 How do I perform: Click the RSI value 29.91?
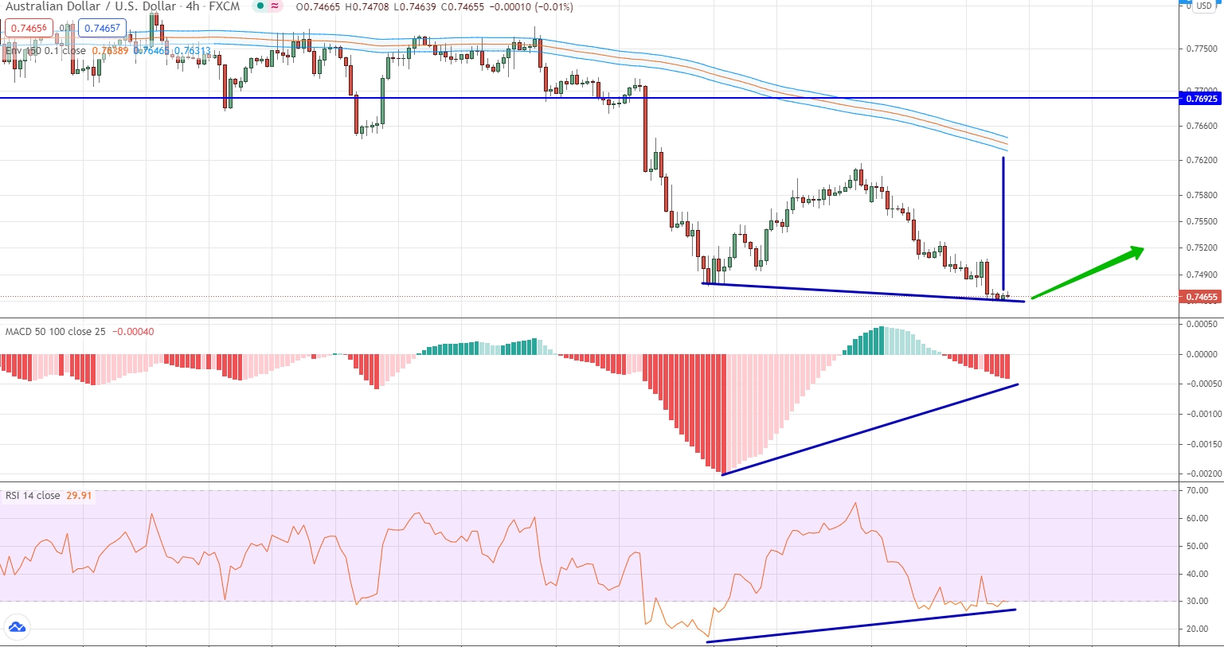[x=79, y=495]
